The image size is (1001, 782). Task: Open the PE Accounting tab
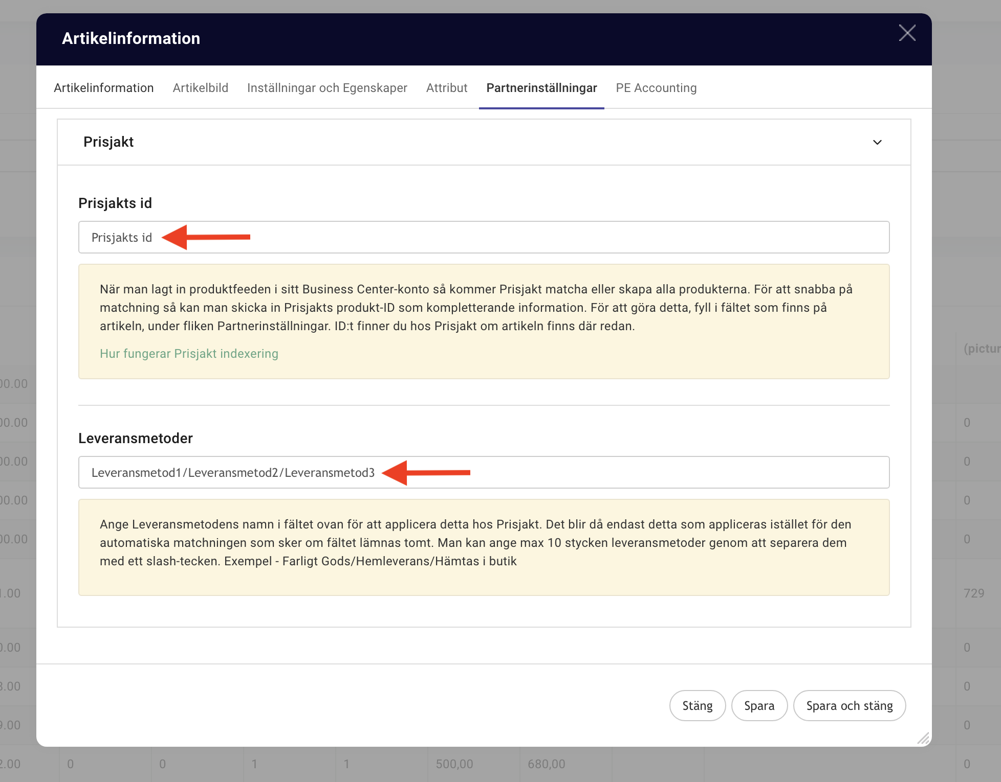[x=656, y=88]
